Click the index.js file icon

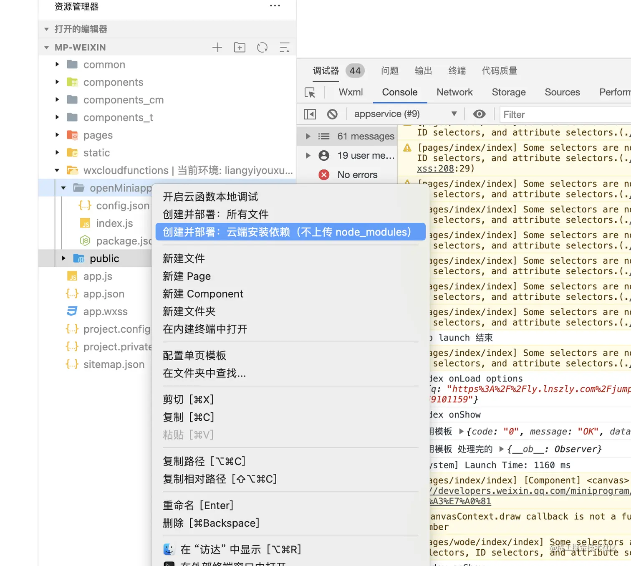coord(85,223)
